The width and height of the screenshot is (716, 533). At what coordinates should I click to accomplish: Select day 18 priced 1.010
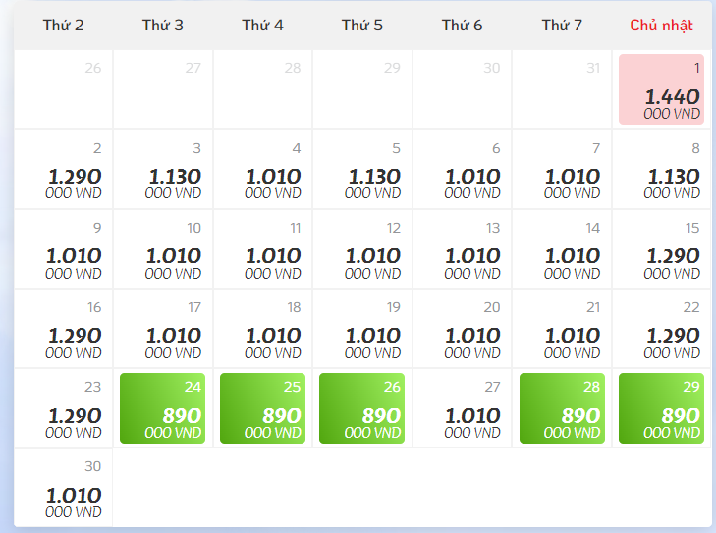click(x=263, y=328)
